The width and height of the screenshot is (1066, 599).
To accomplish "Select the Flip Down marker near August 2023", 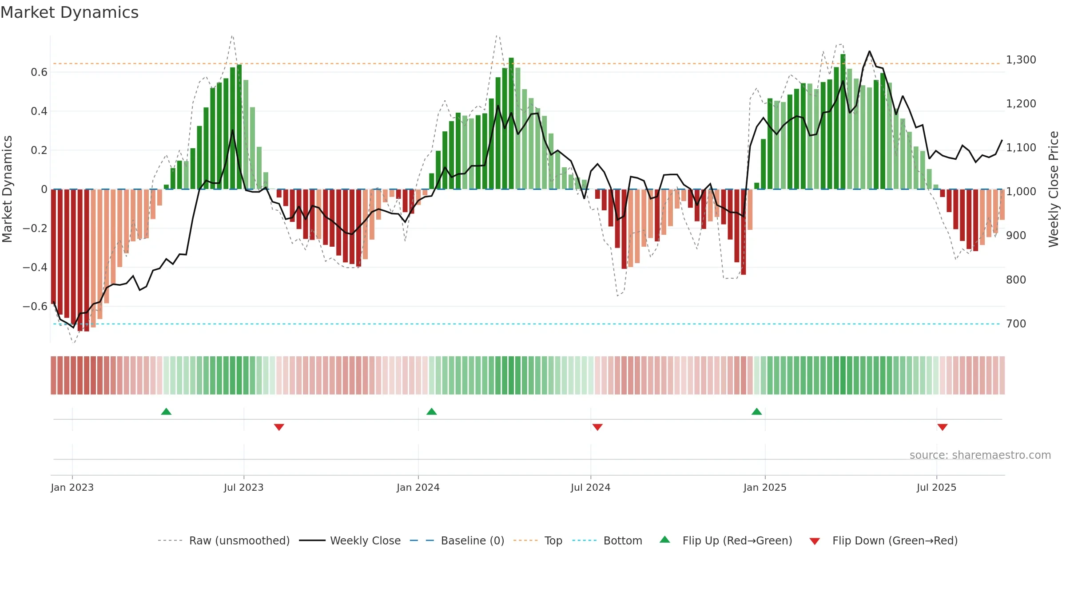I will 279,427.
